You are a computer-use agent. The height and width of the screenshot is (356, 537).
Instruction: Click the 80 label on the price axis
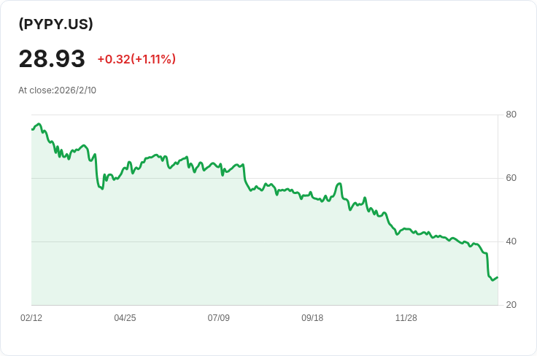click(x=511, y=115)
